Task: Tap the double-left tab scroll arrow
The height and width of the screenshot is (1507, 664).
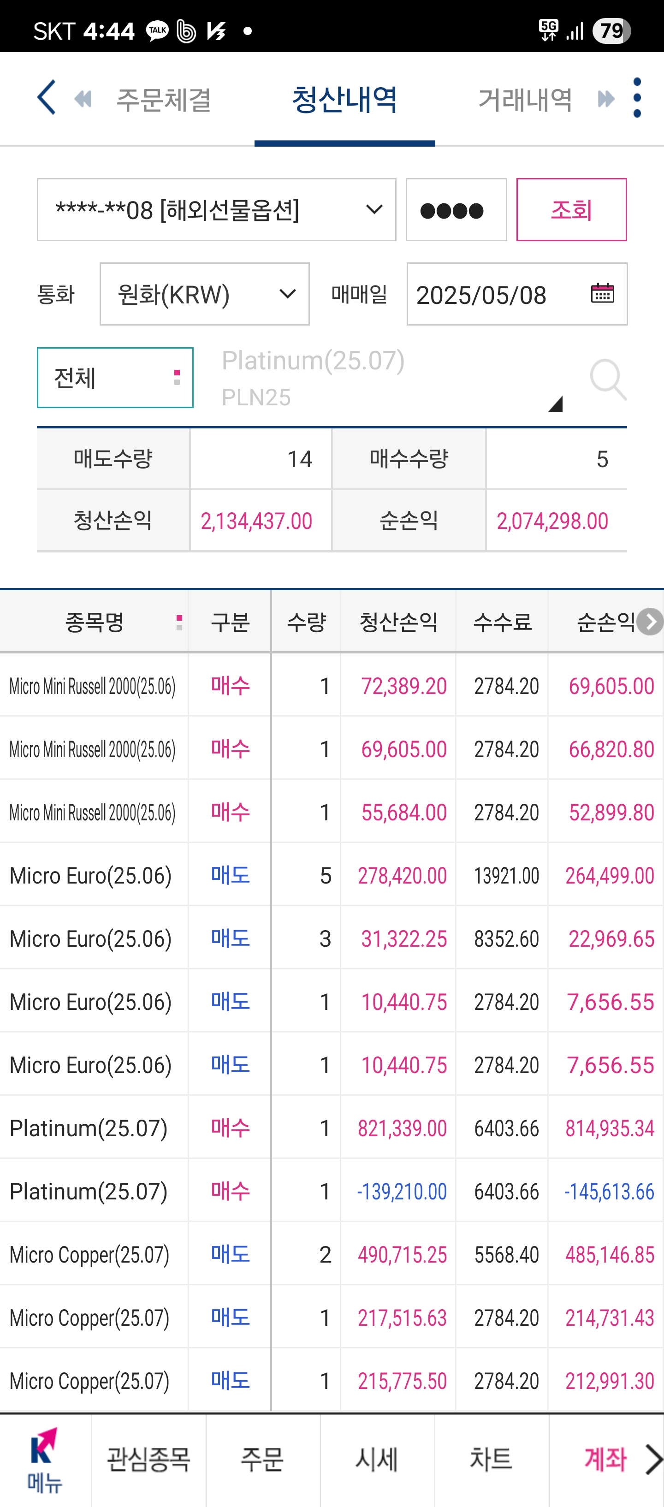Action: tap(83, 99)
